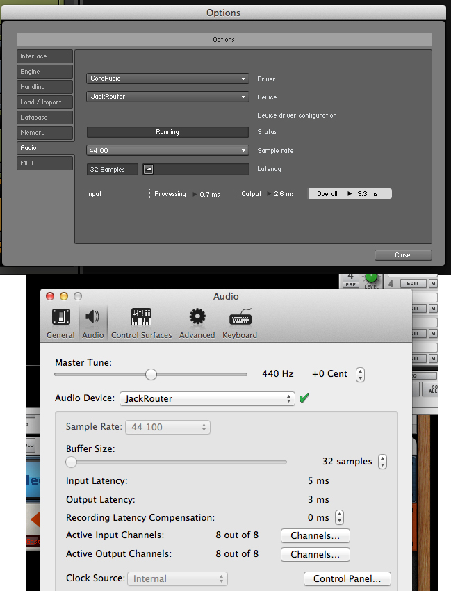Click the Input Latency 5 ms value

(x=318, y=480)
